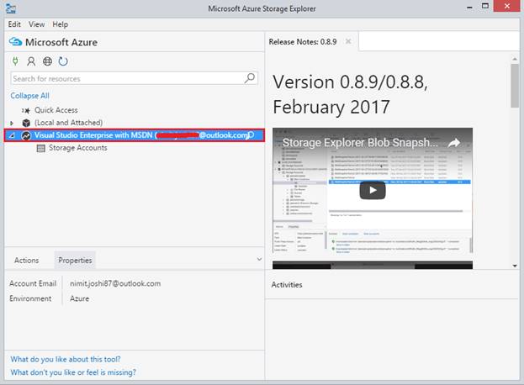Screen dimensions: 524x385
Task: Close the Release Notes tab
Action: click(x=348, y=41)
